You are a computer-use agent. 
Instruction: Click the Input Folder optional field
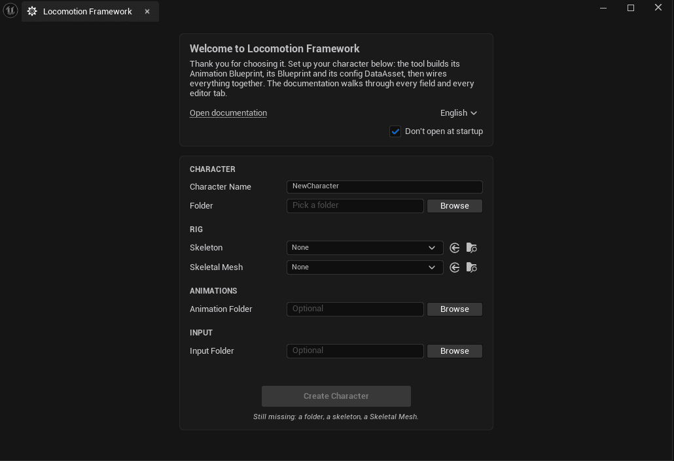(x=355, y=351)
